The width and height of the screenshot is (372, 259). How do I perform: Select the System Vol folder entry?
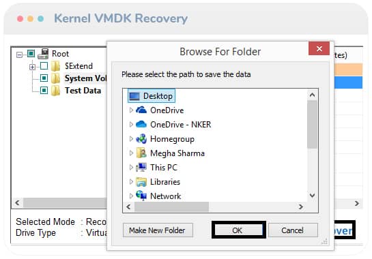85,78
